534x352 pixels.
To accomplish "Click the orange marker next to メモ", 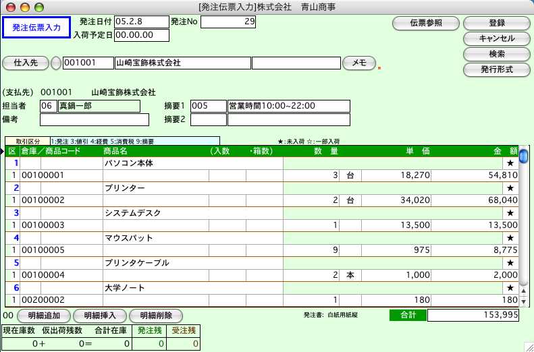I will point(379,67).
